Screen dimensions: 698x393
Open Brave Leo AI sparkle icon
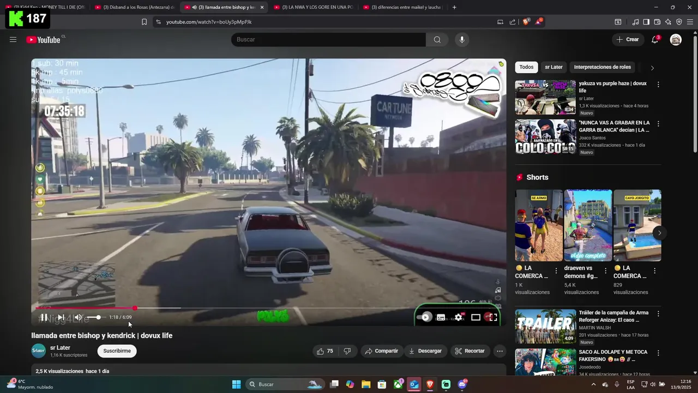coord(668,22)
